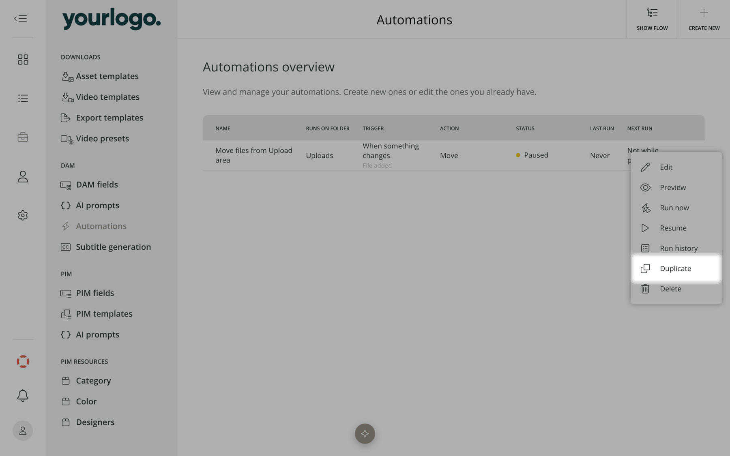The width and height of the screenshot is (730, 456).
Task: Open the briefcase icon in left rail
Action: (23, 137)
